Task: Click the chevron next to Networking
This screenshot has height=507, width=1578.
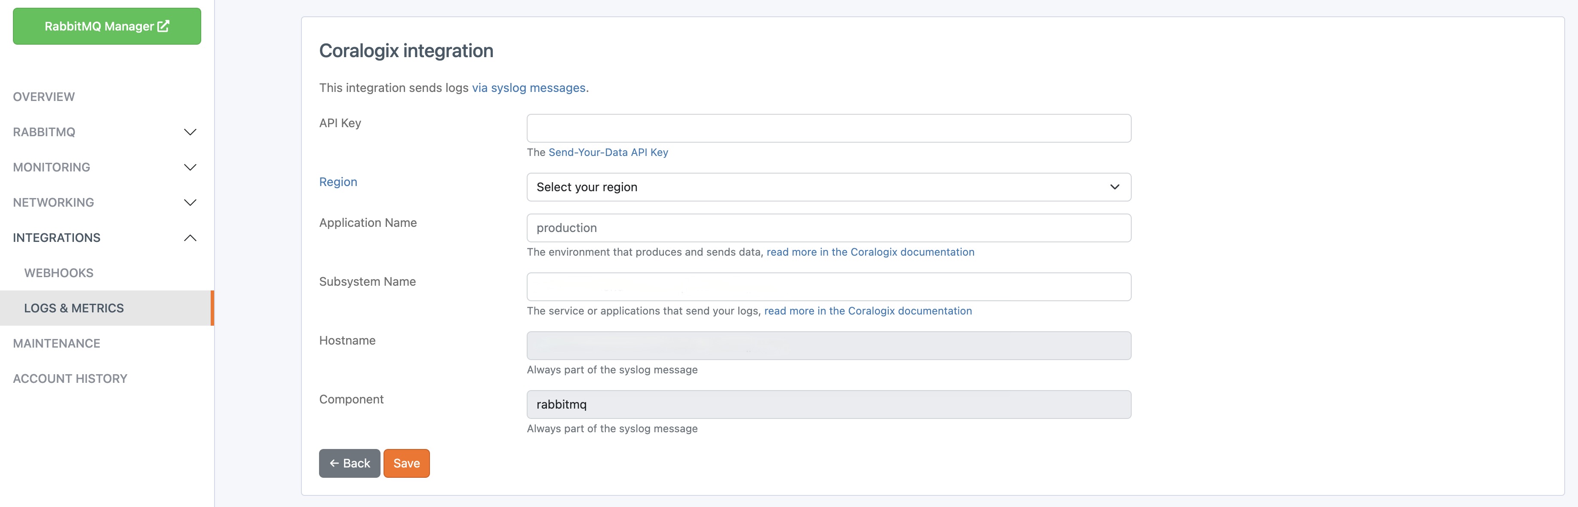Action: [x=190, y=203]
